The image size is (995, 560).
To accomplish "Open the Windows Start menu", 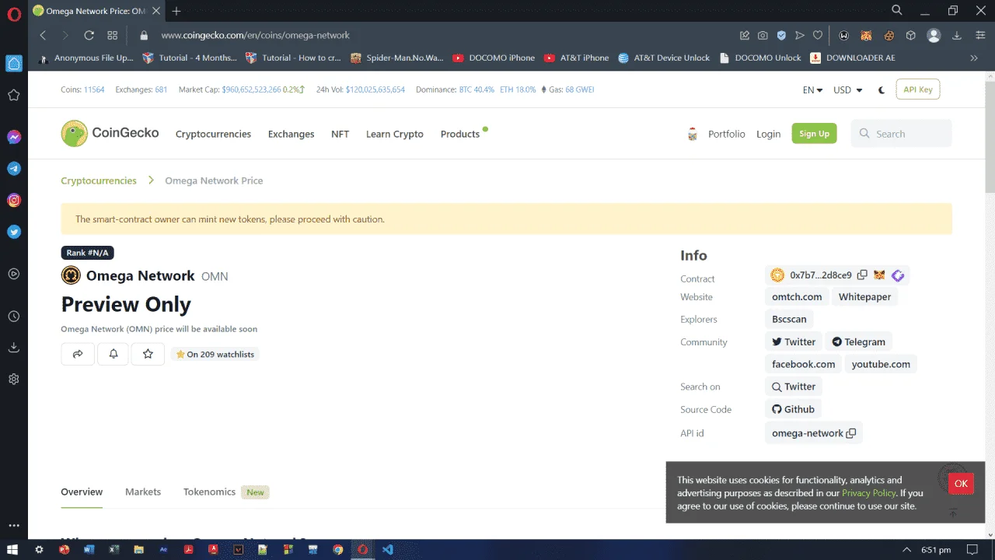I will click(12, 549).
